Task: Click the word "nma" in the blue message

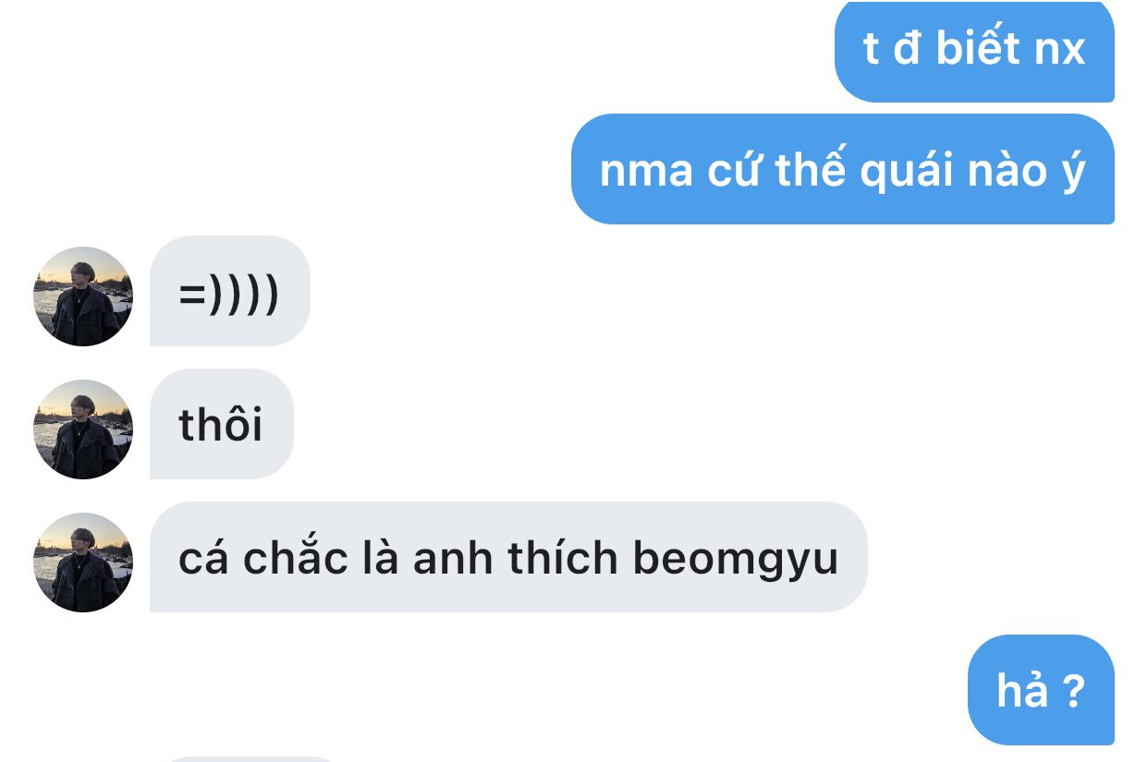Action: pos(646,174)
